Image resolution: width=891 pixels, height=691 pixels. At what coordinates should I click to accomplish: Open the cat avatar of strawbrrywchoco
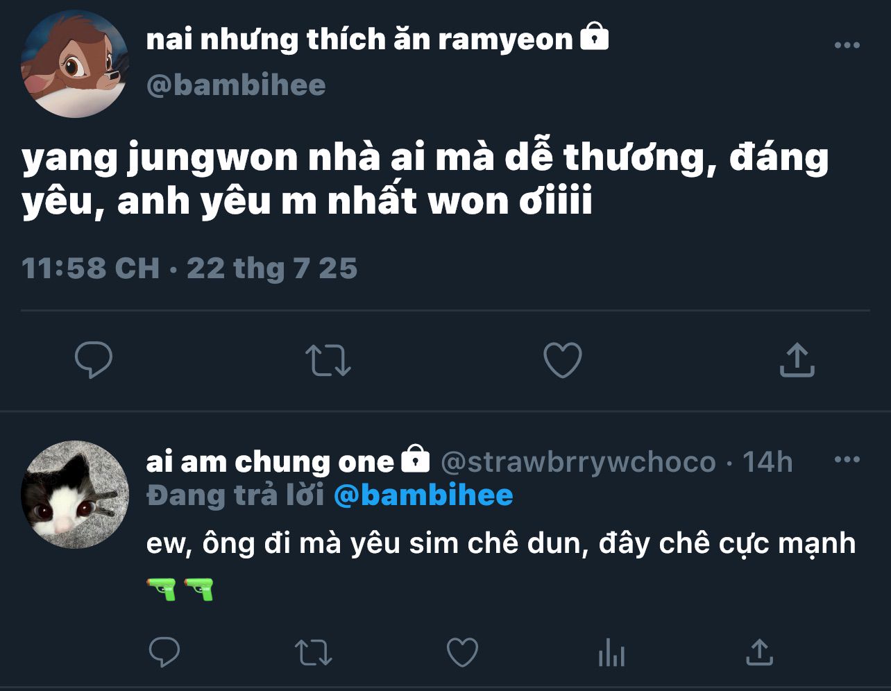coord(75,495)
